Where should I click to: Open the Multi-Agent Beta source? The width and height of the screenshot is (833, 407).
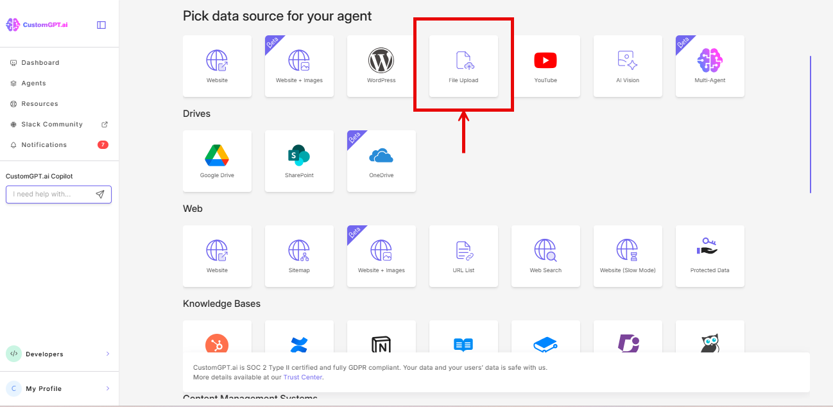tap(710, 65)
